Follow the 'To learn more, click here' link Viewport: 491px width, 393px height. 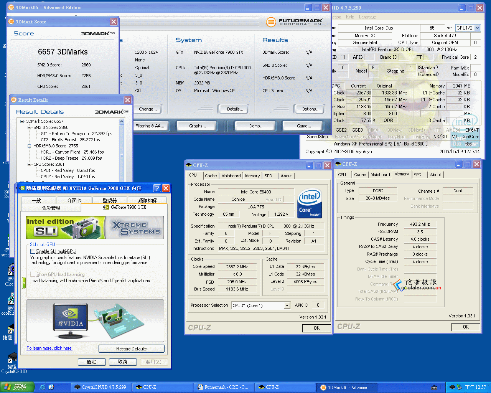point(49,348)
